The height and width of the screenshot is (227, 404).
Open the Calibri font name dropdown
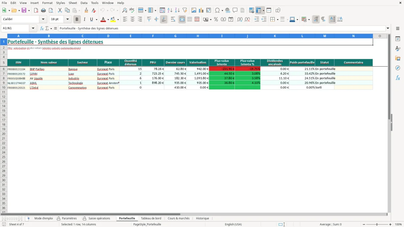pos(43,20)
